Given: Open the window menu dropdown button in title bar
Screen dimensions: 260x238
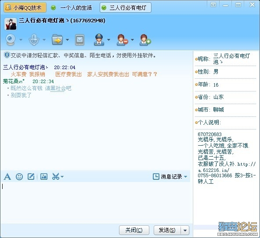Looking at the screenshot, I should point(213,5).
